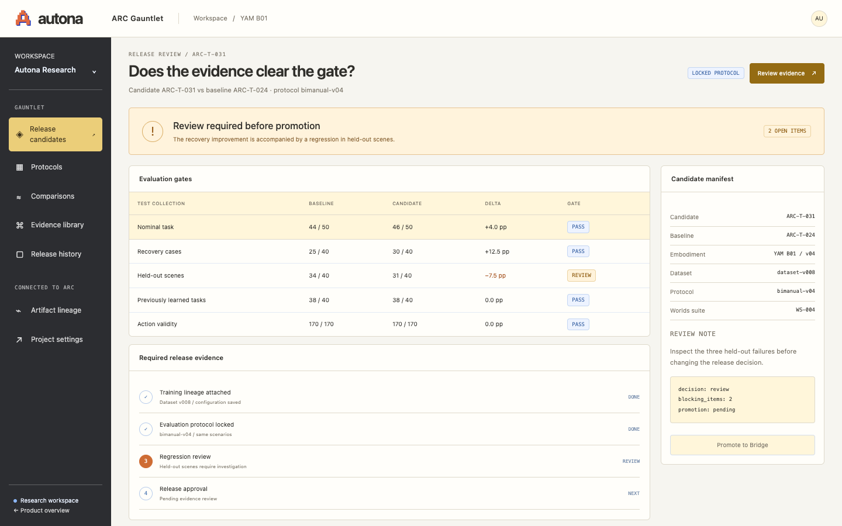Open Artifact lineage
Image resolution: width=842 pixels, height=526 pixels.
tap(56, 310)
